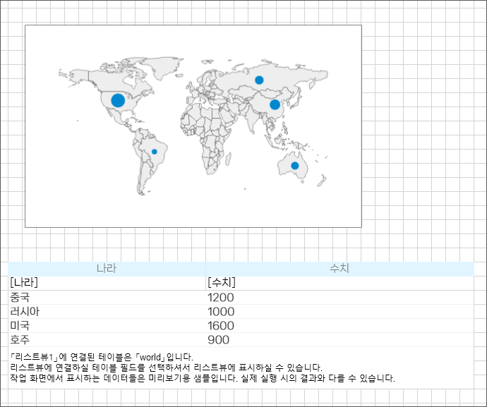Image resolution: width=487 pixels, height=407 pixels.
Task: Click the preview sample data notice line
Action: 203,378
